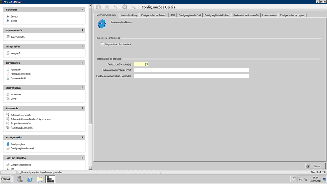Open Entrada connections link
This screenshot has height=184, width=327.
click(14, 16)
